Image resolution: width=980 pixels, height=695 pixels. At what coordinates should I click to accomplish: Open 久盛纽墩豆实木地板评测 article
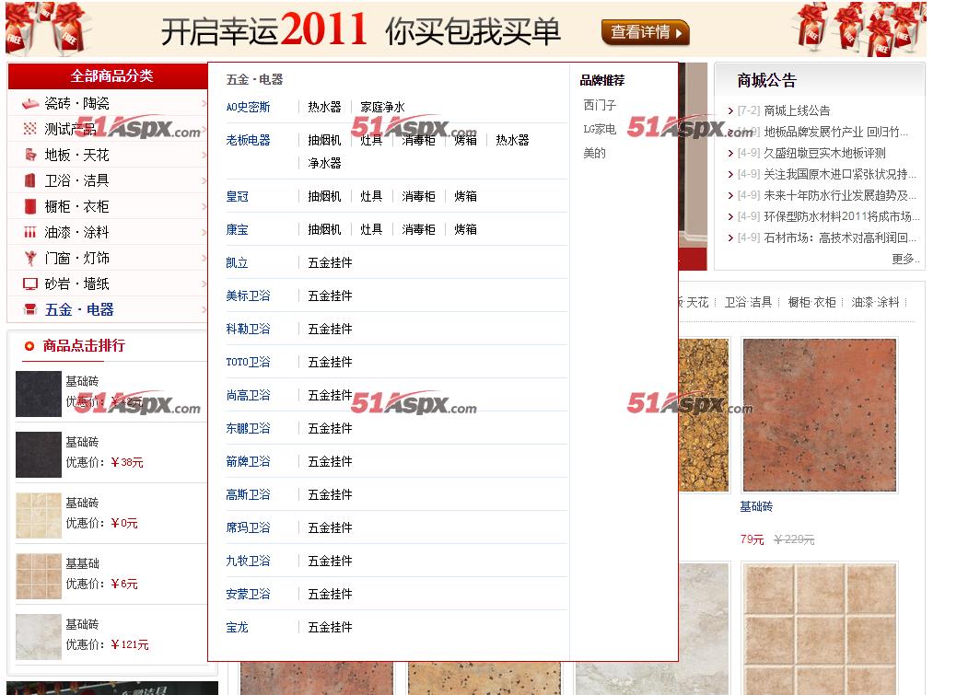824,153
